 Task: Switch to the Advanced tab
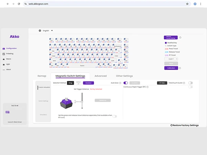coord(101,76)
